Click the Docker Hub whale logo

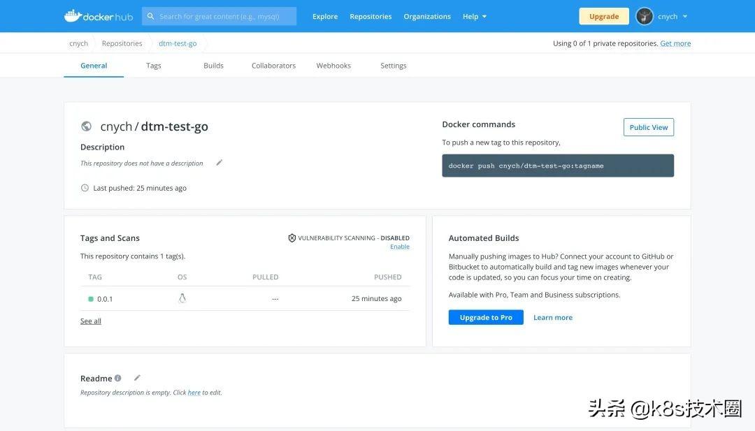(x=99, y=16)
